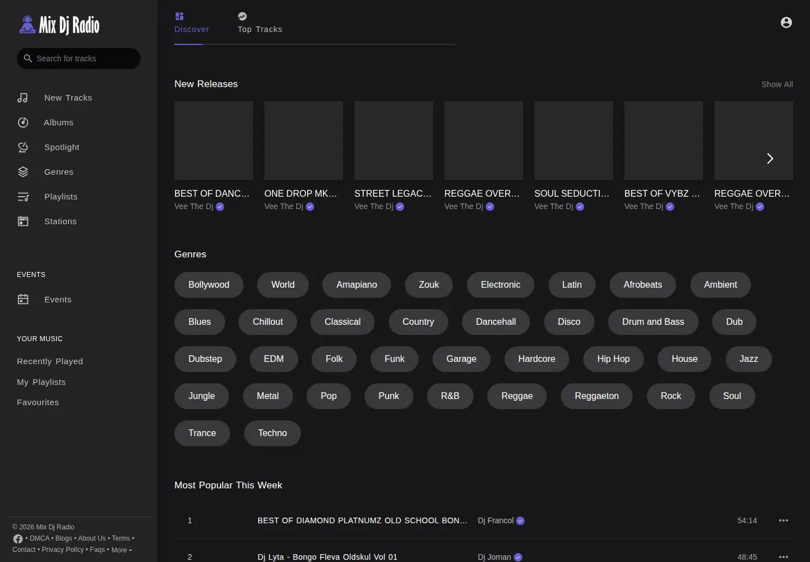
Task: Open Recently Played in Your Music
Action: pos(50,361)
